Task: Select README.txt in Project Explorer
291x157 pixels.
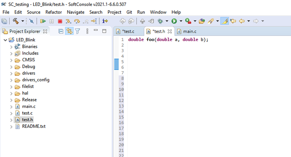Action: (34, 126)
